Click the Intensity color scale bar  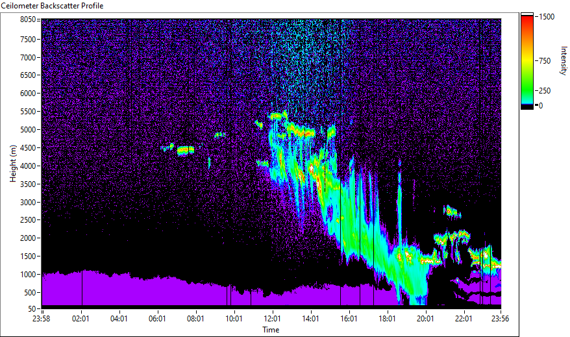click(x=527, y=61)
